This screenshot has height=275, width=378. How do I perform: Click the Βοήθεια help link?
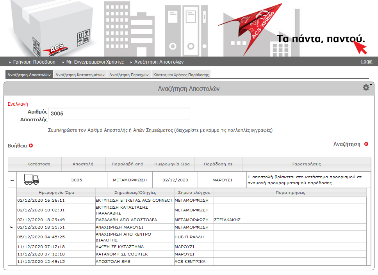[17, 145]
